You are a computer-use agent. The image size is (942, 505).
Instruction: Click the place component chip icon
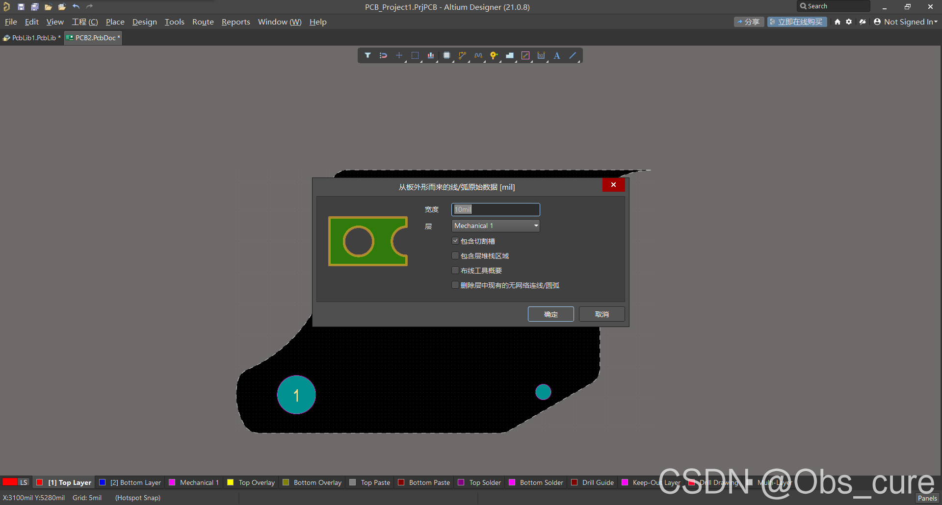coord(446,55)
